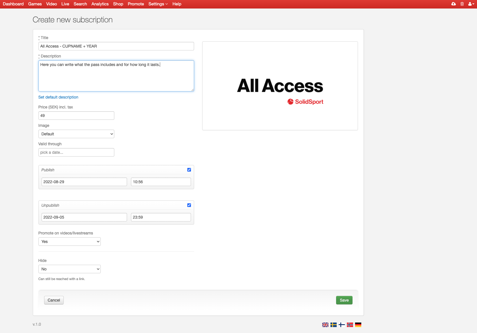Uncheck the Publish checkbox
The width and height of the screenshot is (477, 333).
coord(189,170)
